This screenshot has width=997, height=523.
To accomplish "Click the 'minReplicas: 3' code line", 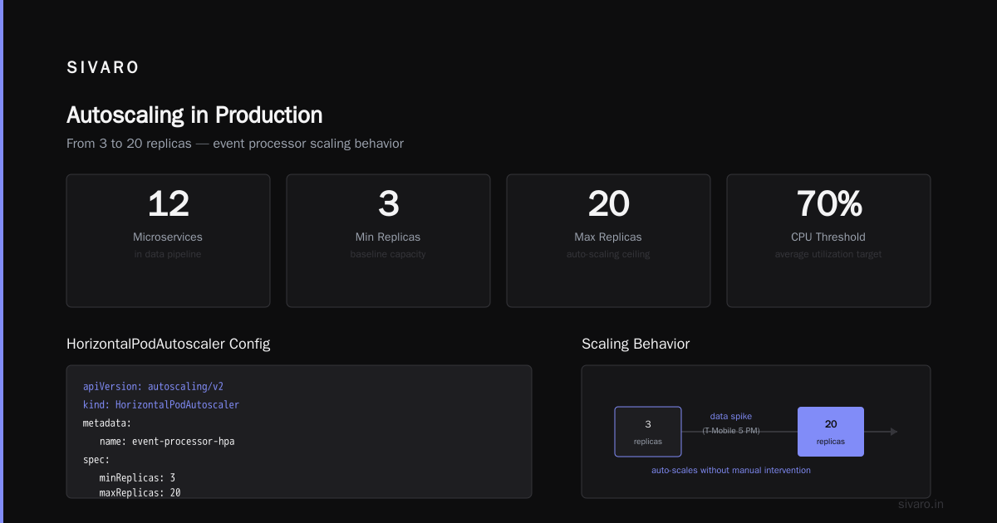I will [x=137, y=477].
